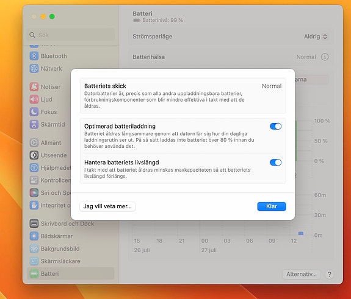Select the Batteri sidebar item
This screenshot has width=351, height=299.
71,273
